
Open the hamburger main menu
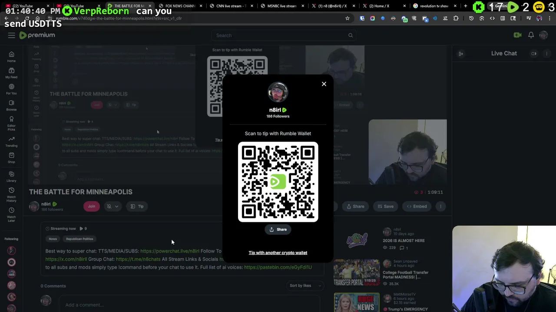pos(11,36)
